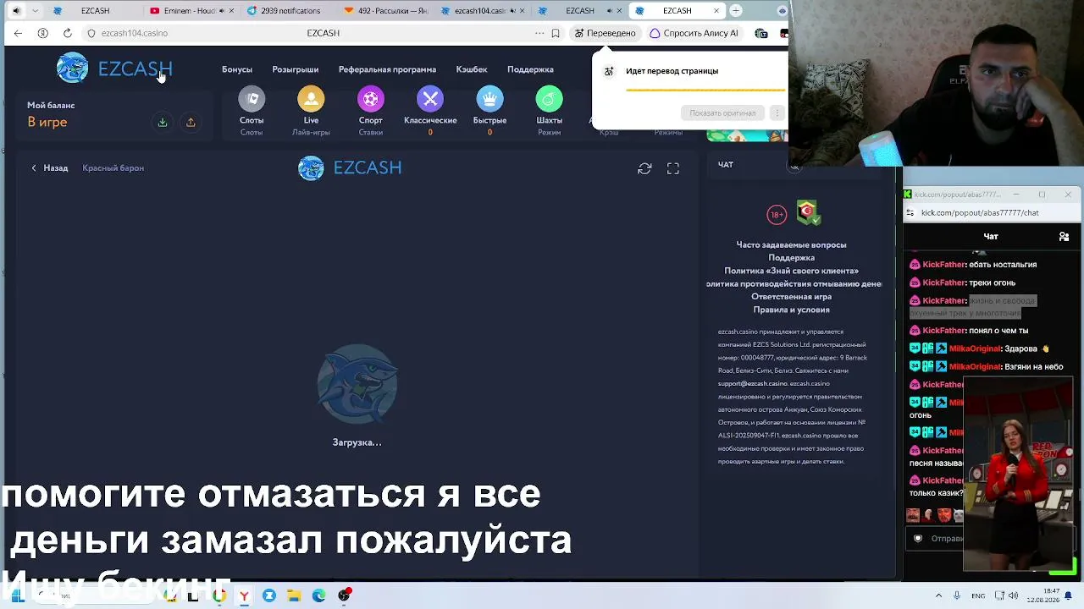
Task: Open the Поддержка menu item in header
Action: pos(530,69)
